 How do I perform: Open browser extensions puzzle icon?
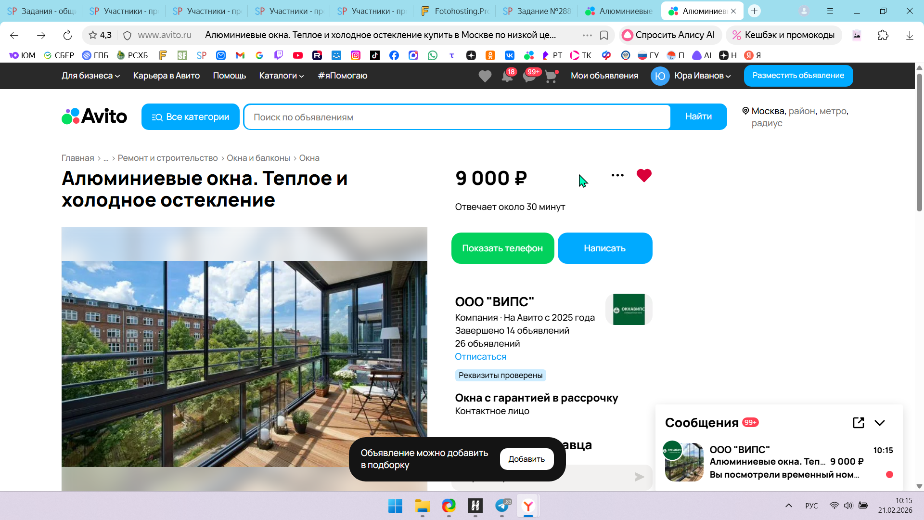[x=883, y=35]
